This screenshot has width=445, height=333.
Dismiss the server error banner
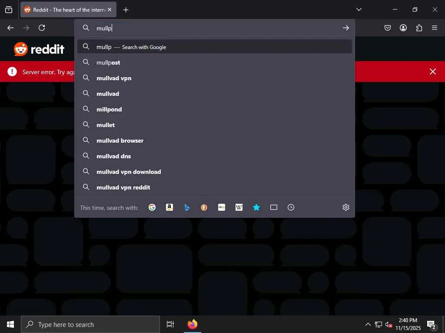(432, 72)
